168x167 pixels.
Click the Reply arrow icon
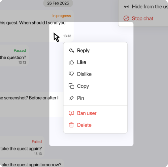click(x=71, y=50)
